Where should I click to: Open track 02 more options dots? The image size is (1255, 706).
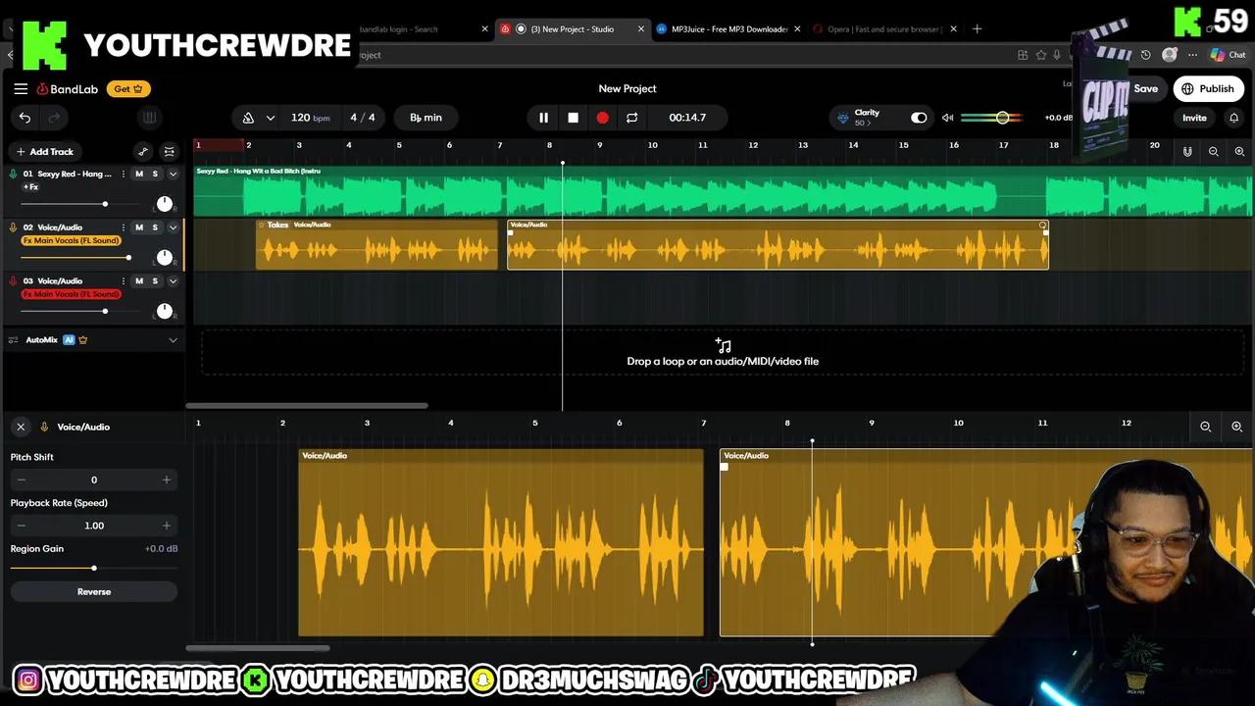(123, 227)
